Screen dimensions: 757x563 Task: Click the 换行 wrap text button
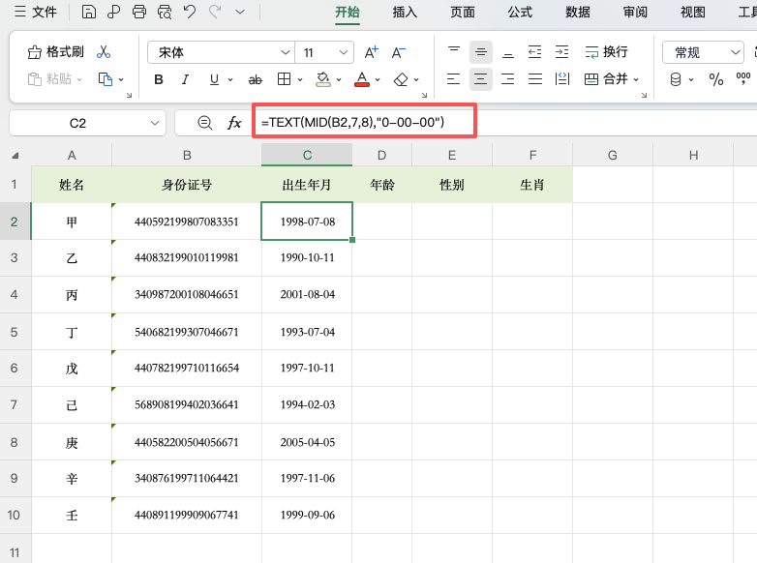click(x=606, y=51)
